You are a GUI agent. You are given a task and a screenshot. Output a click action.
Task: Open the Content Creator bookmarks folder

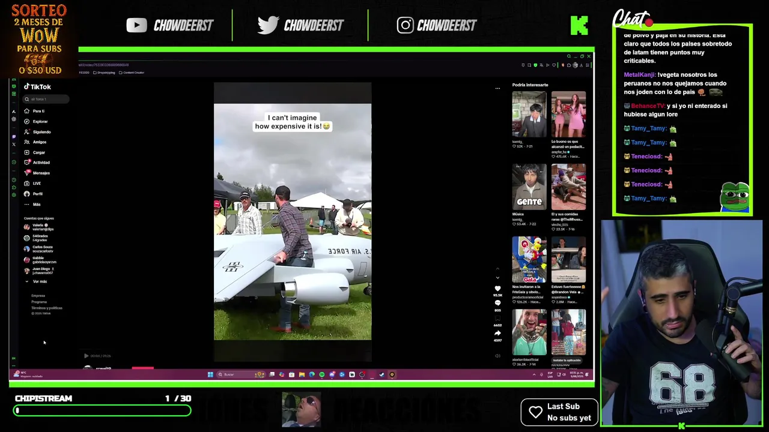coord(132,73)
